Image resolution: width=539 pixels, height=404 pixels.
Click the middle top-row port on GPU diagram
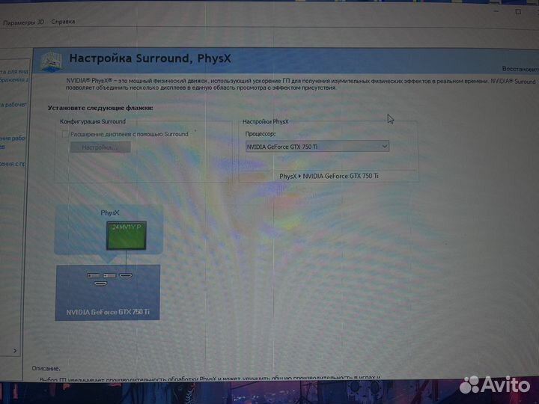(109, 275)
